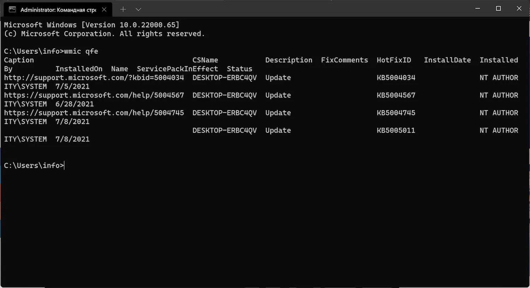Click the 6/28/2021 install date
The image size is (530, 288).
(x=75, y=104)
